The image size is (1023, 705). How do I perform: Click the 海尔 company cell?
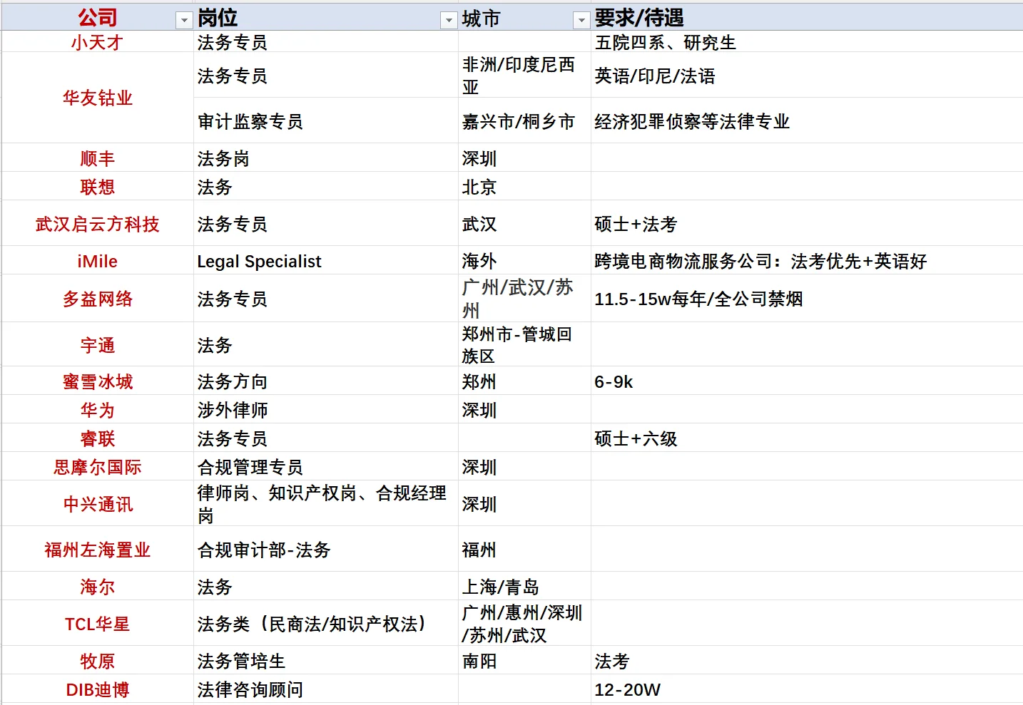click(x=98, y=587)
